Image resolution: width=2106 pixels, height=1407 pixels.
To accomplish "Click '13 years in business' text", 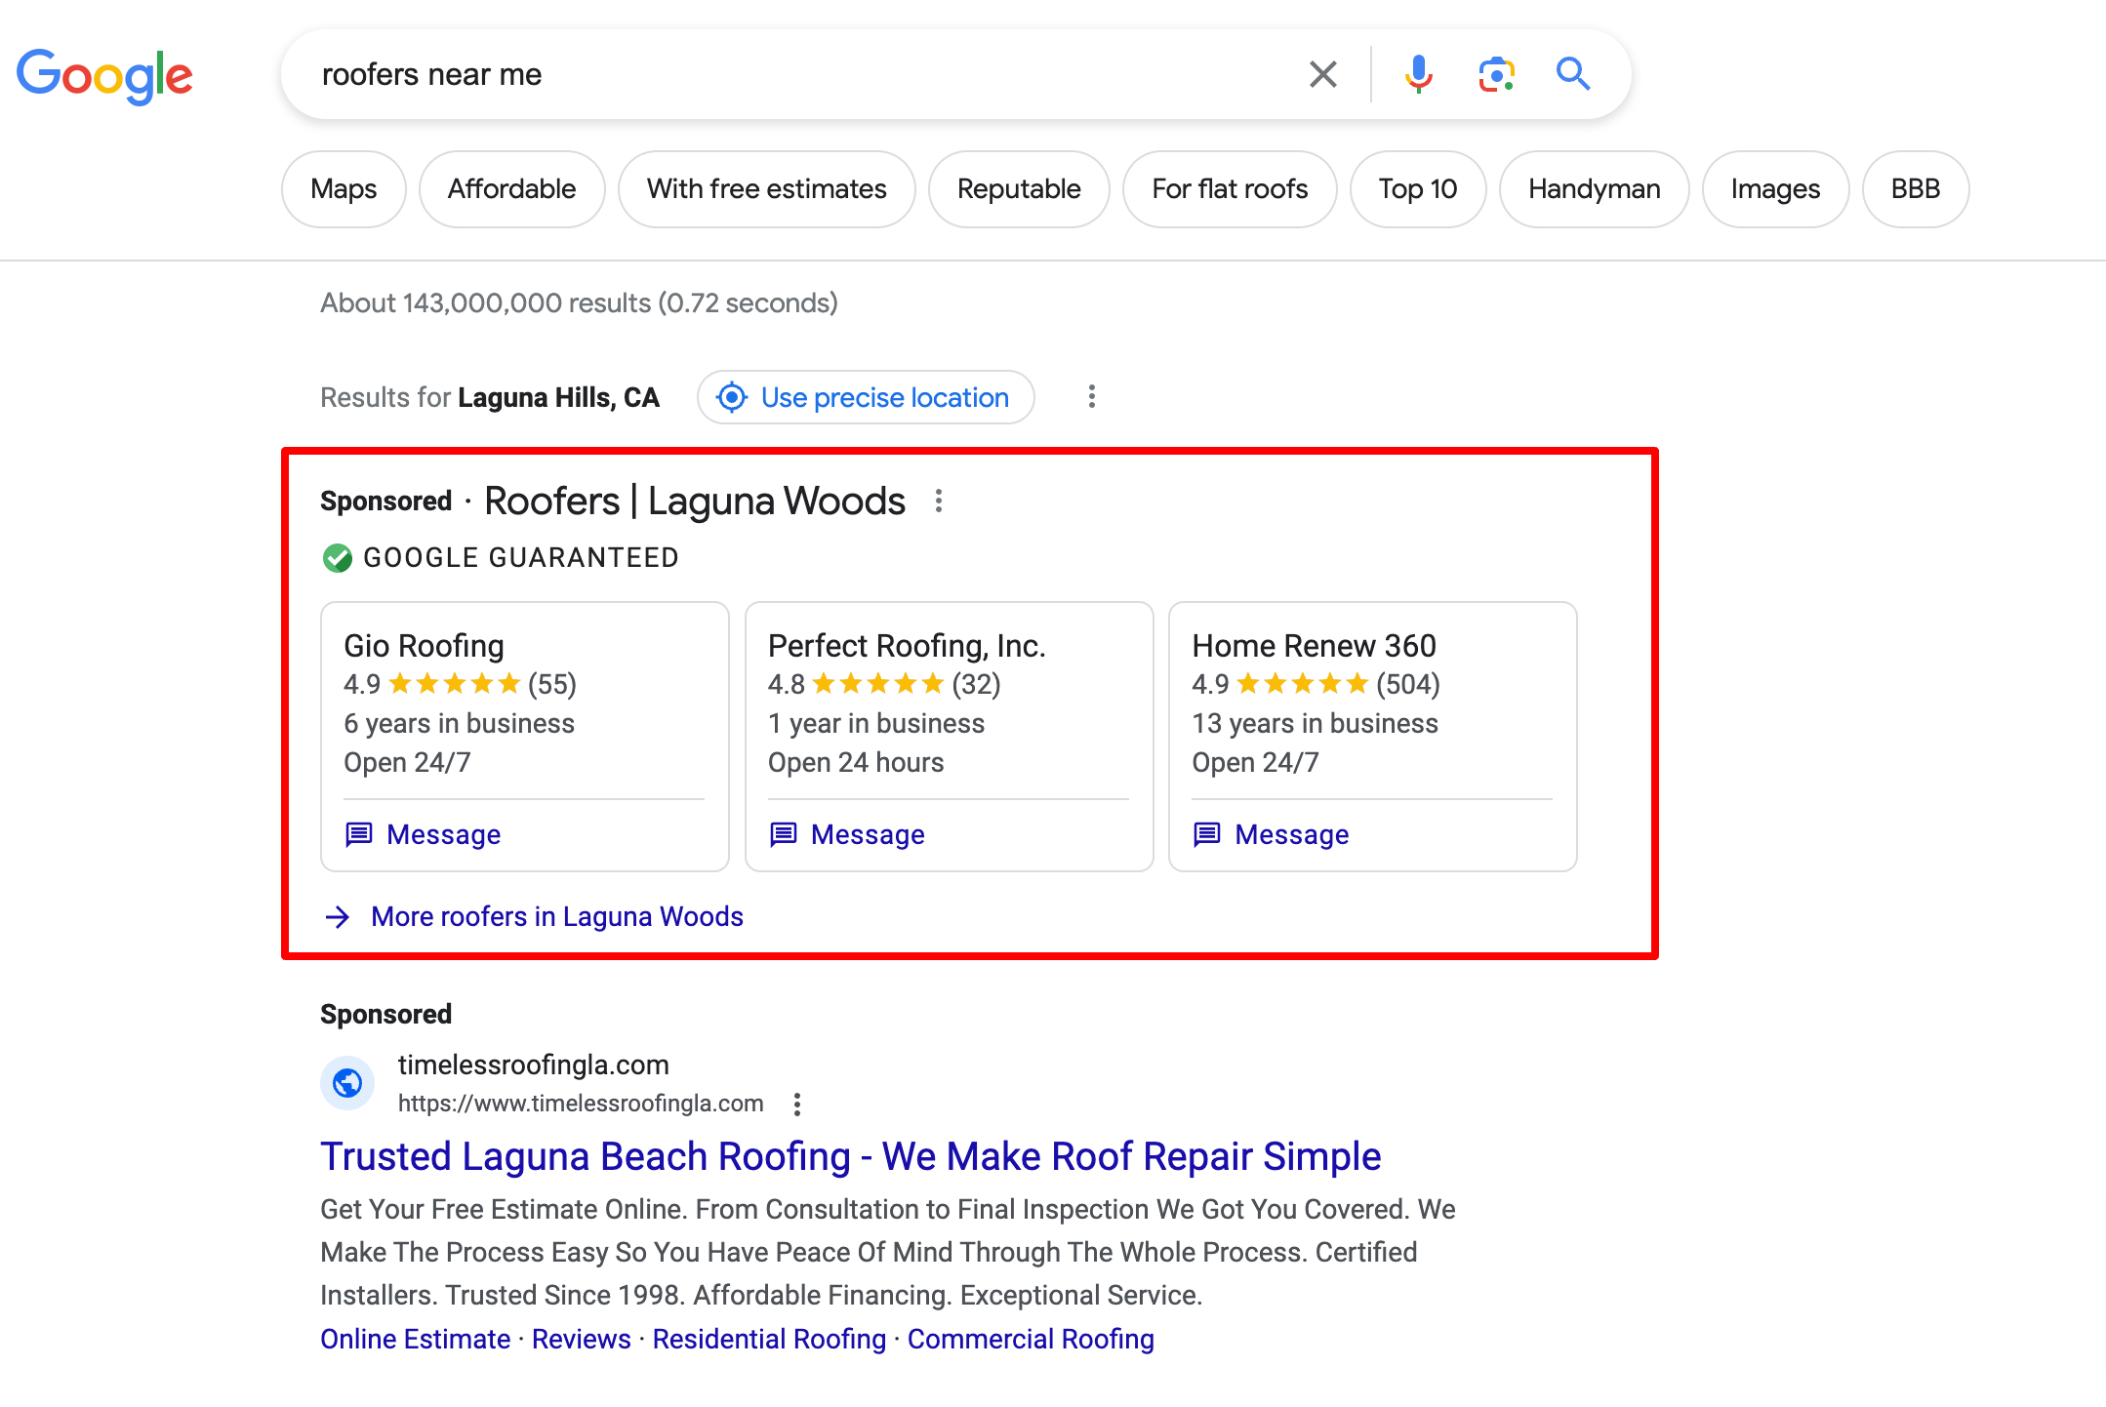I will tap(1315, 723).
